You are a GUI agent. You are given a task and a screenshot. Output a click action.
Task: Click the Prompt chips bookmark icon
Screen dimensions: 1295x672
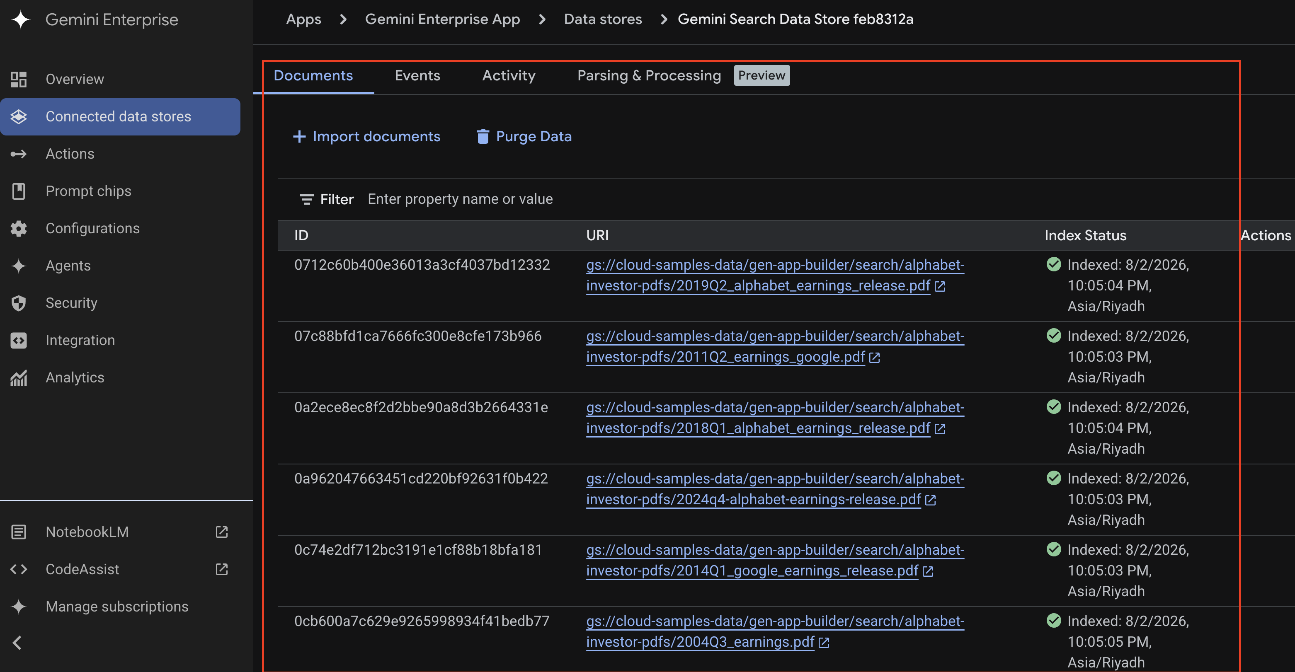(x=19, y=191)
